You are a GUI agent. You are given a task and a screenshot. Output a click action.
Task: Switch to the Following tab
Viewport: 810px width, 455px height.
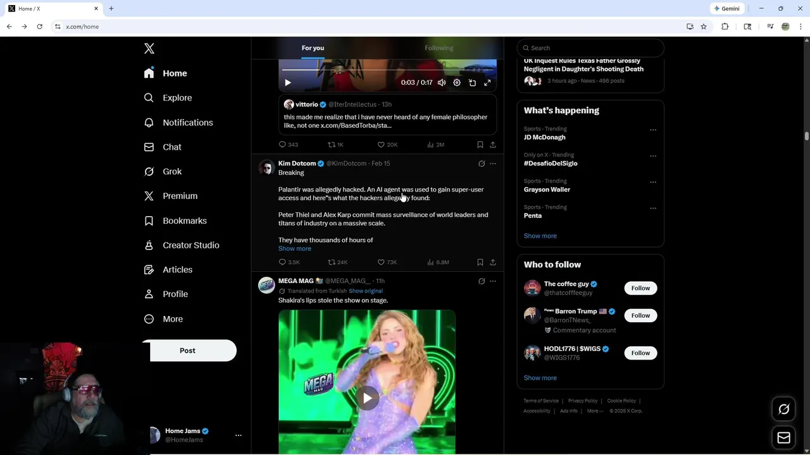click(x=439, y=48)
